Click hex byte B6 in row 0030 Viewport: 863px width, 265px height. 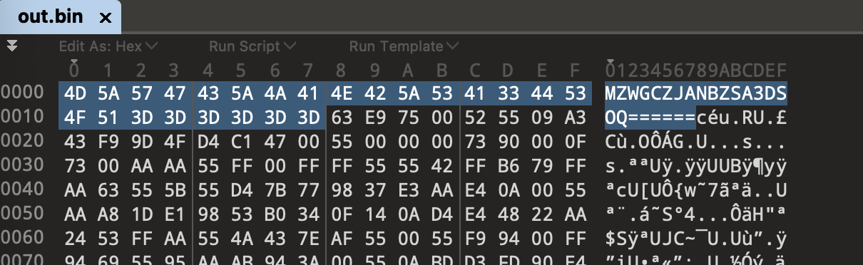click(508, 166)
